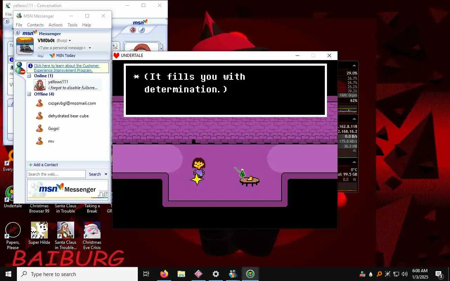The image size is (450, 281).
Task: Select offline contact cxzqevbgl@mozmail.com
Action: 72,103
